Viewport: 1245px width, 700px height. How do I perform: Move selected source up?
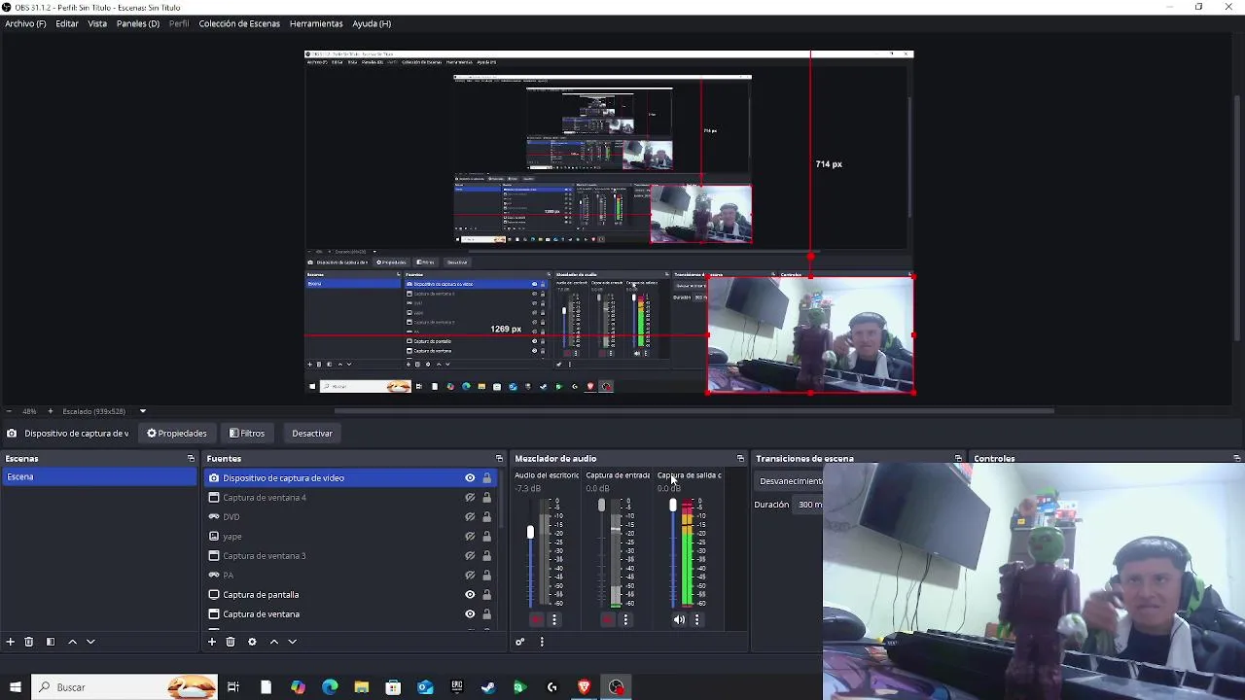273,642
